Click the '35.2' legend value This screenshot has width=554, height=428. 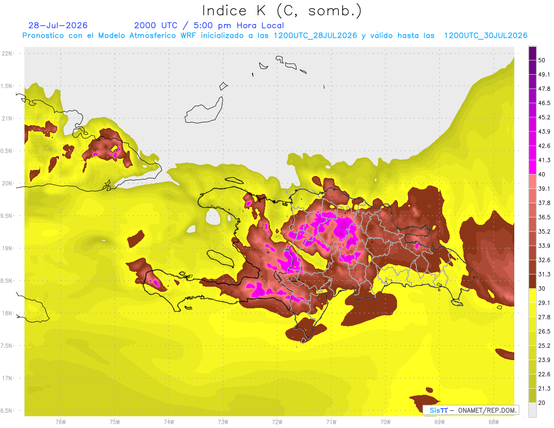[544, 231]
